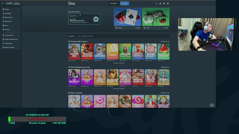Click the VIP progress bar
This screenshot has height=134, width=239.
(80, 21)
